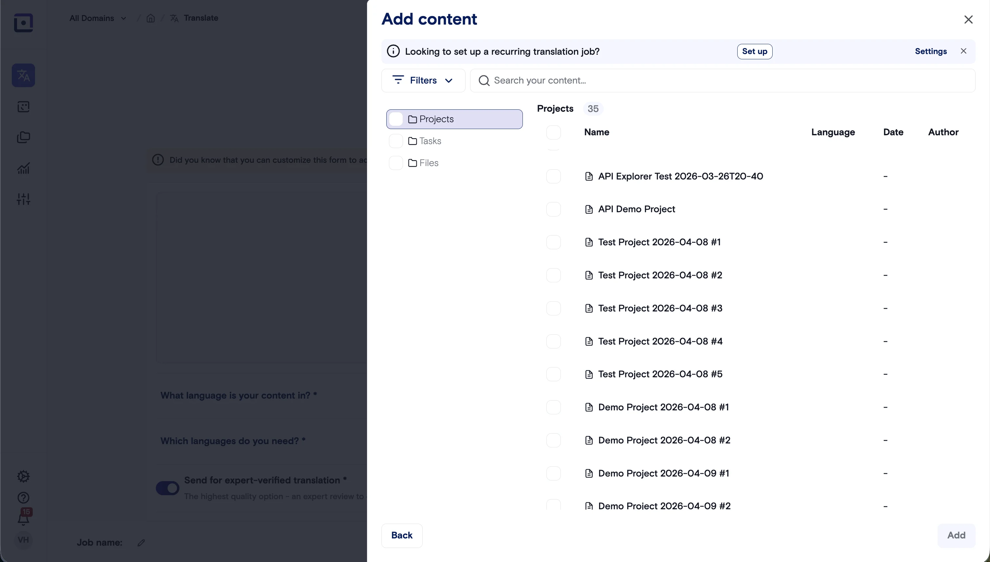This screenshot has width=990, height=562.
Task: Open the VH user avatar
Action: point(24,540)
